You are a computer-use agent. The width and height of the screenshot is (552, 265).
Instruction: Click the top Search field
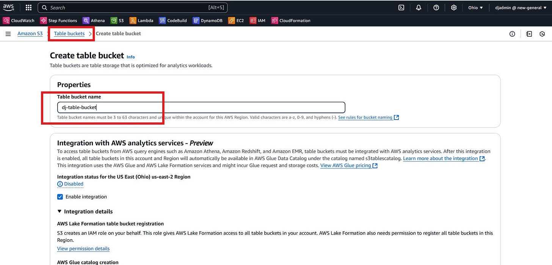pos(133,8)
